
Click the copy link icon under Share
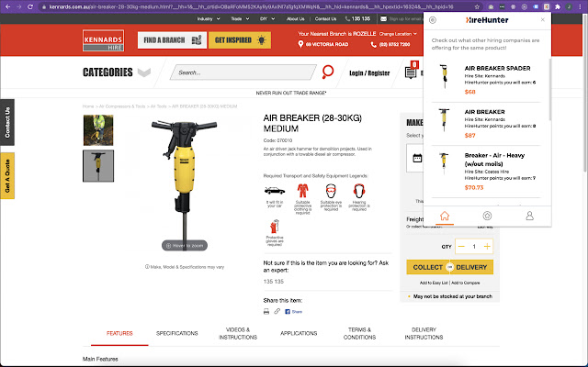point(277,311)
